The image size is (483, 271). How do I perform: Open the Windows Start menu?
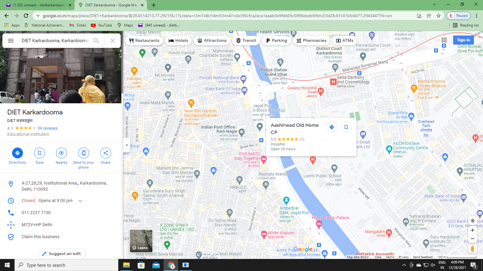click(7, 265)
